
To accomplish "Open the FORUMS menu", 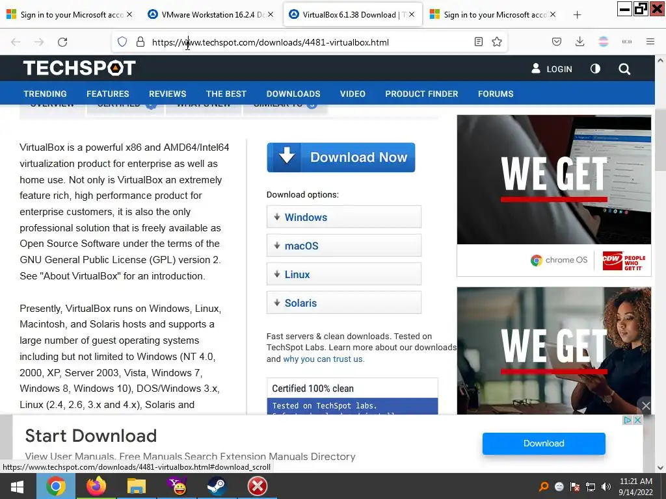I will (x=496, y=94).
